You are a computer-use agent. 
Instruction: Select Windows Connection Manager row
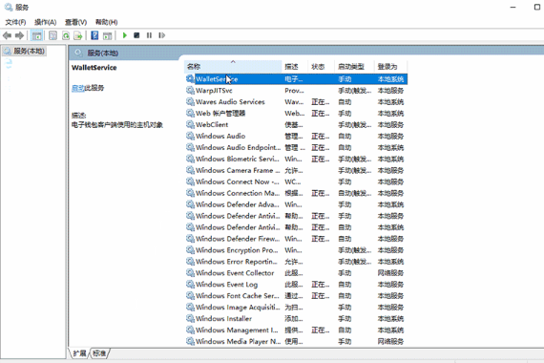coord(296,193)
